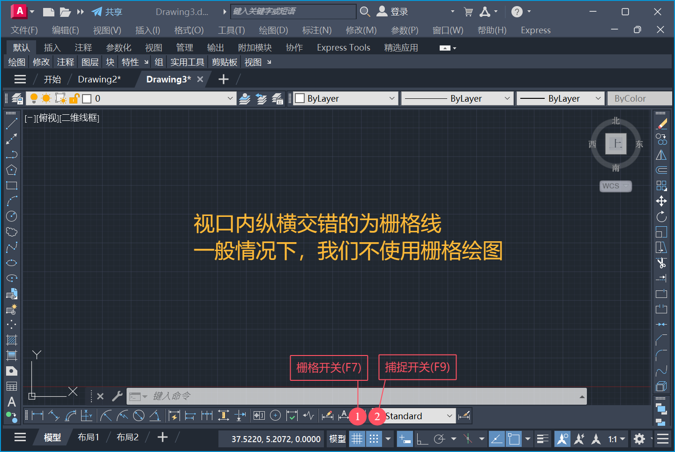Click the 模型 model space button
Screen dimensions: 675x452
(x=337, y=439)
